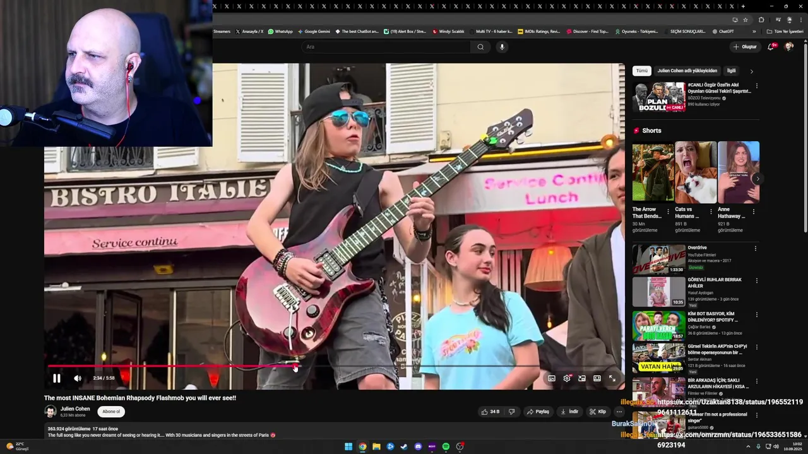Open IMDb: Ratings bookmark
Viewport: 808px width, 454px height.
pyautogui.click(x=538, y=31)
